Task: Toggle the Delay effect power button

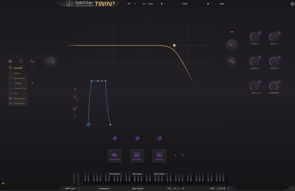Action: pos(279,33)
